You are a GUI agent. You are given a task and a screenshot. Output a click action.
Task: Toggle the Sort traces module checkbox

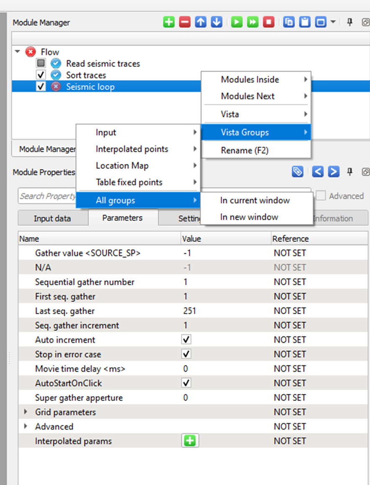point(41,75)
